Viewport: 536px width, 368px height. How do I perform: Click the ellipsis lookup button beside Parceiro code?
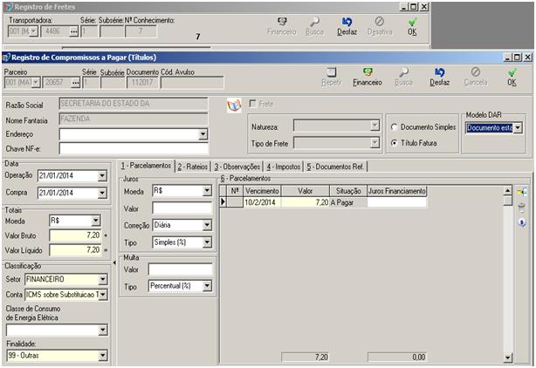(73, 82)
